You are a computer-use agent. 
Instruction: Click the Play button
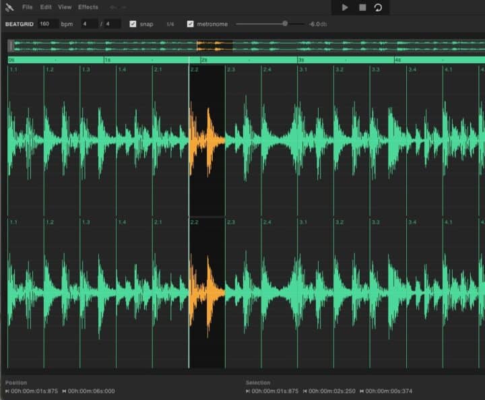345,7
